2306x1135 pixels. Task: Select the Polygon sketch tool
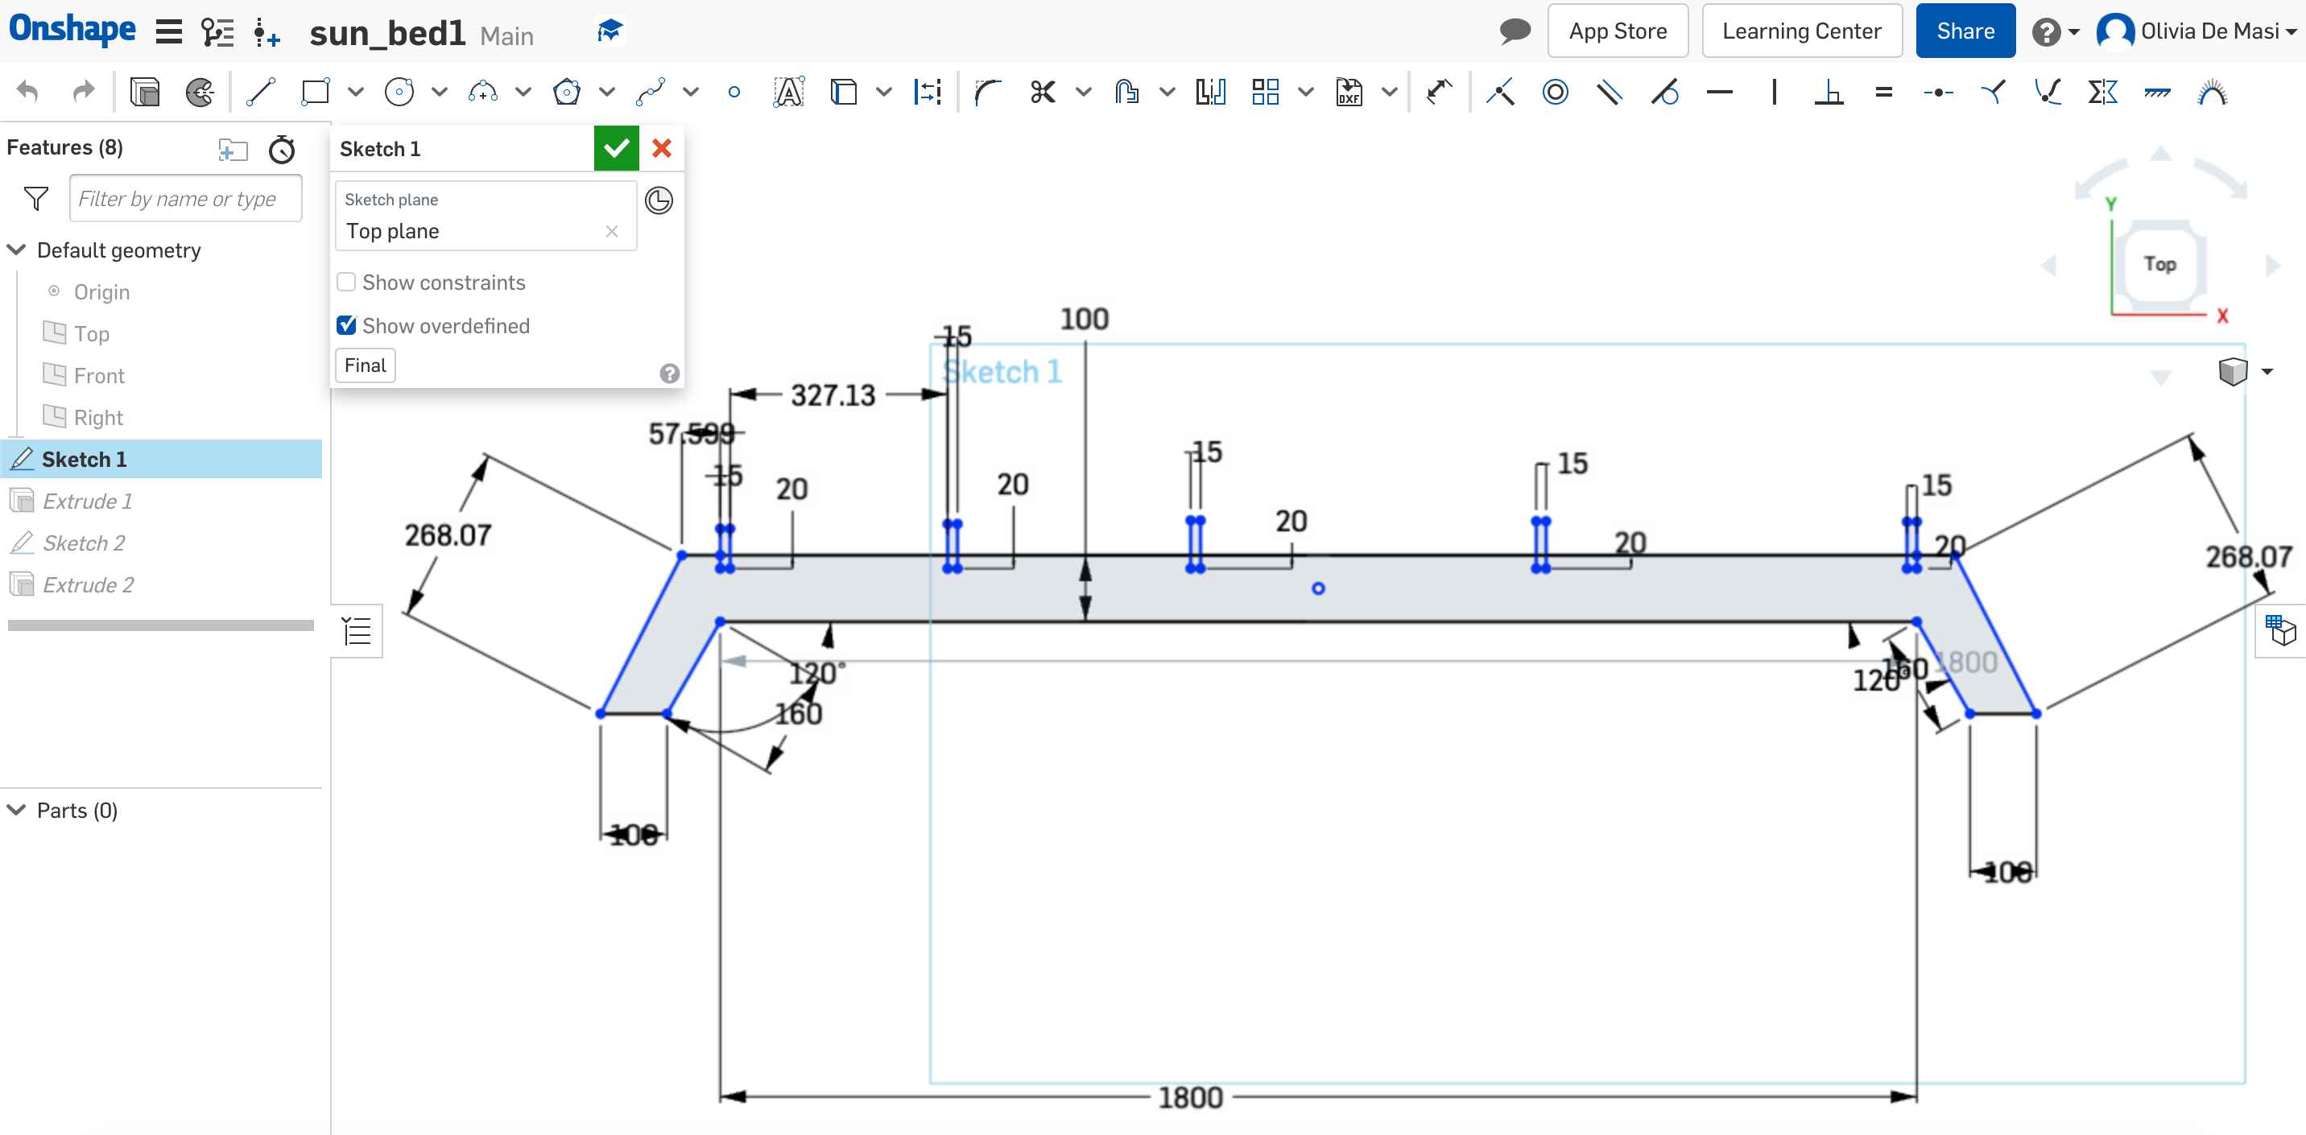pyautogui.click(x=567, y=91)
